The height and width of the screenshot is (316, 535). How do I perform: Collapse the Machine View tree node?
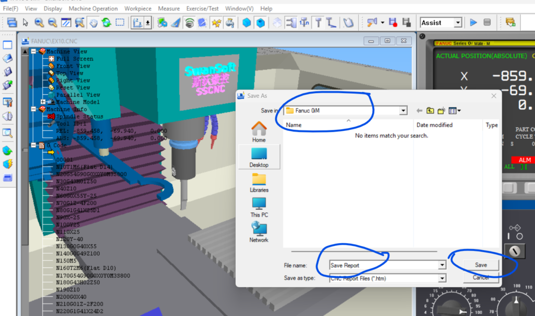click(33, 51)
